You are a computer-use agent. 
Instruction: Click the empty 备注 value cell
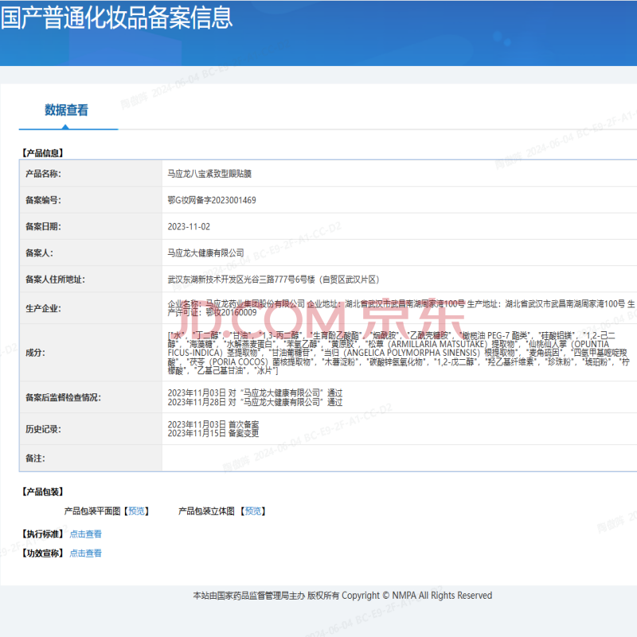[398, 459]
